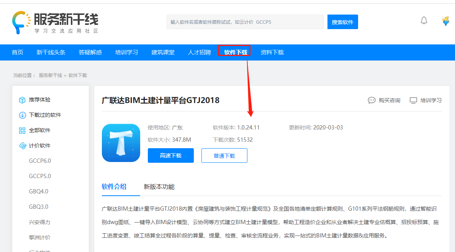Open 软件下载 navigation item
The width and height of the screenshot is (455, 252).
pyautogui.click(x=236, y=52)
